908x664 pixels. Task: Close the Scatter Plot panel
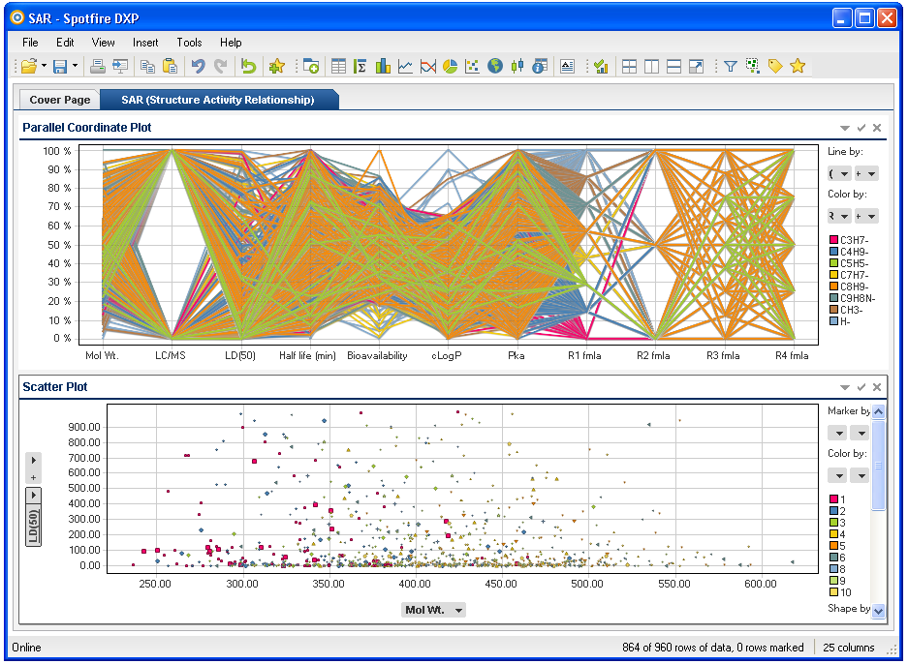pos(877,387)
